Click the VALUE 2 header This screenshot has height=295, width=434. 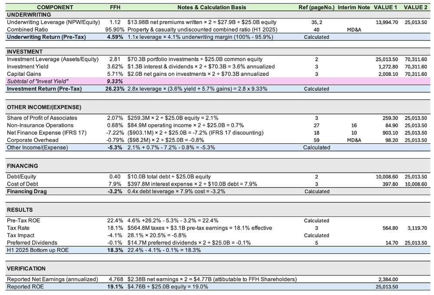point(415,7)
